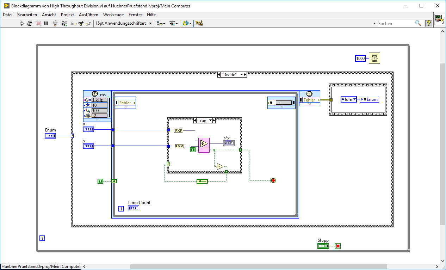Select the High Throughput Divide node
This screenshot has height=270, width=446.
click(x=204, y=144)
